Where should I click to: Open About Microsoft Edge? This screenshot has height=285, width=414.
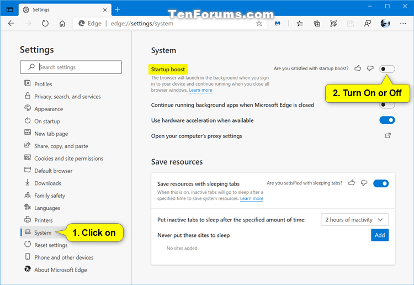[61, 270]
